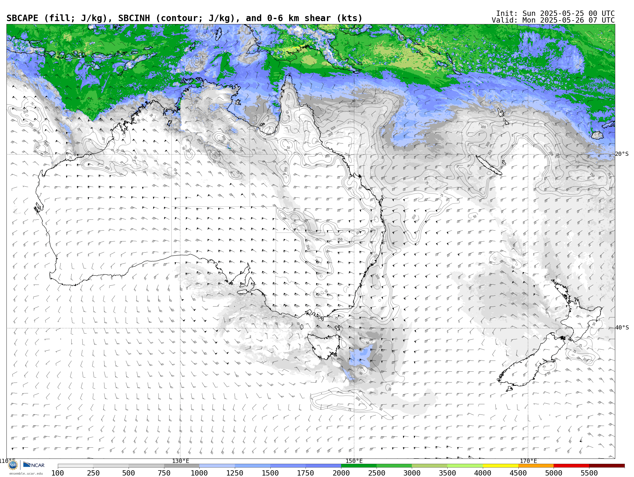Click the colorbar label 3500

coord(447,473)
